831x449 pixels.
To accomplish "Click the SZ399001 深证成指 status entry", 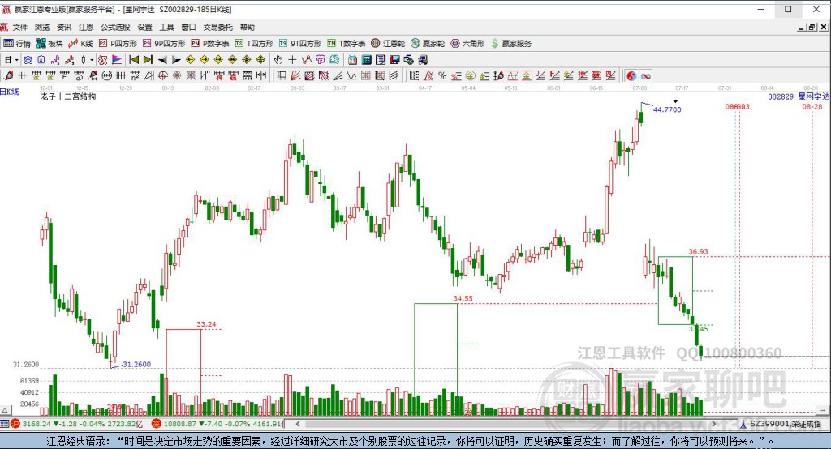I will coord(781,424).
